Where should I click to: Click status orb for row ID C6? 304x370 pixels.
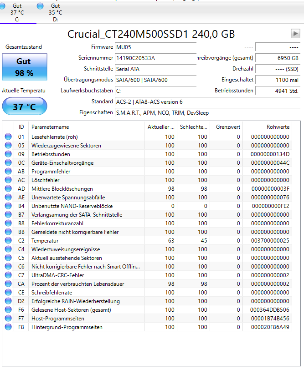[x=8, y=266]
